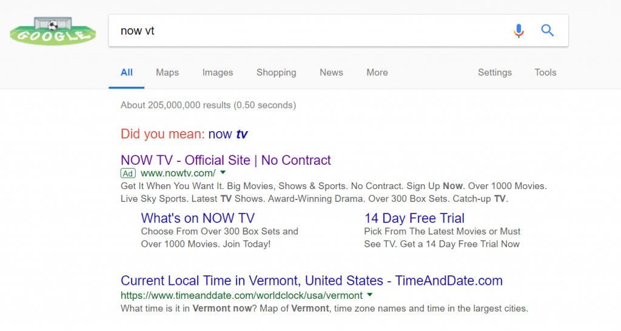Open the NOW TV Official Site ad link

[x=226, y=160]
